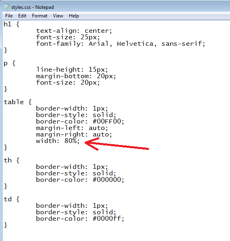230x241 pixels.
Task: Open the Edit menu
Action: click(x=22, y=16)
